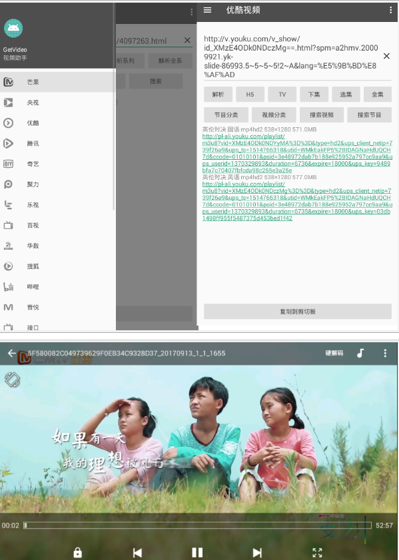Image resolution: width=399 pixels, height=560 pixels.
Task: Click 复制到剪切板 copy to clipboard button
Action: [x=298, y=312]
